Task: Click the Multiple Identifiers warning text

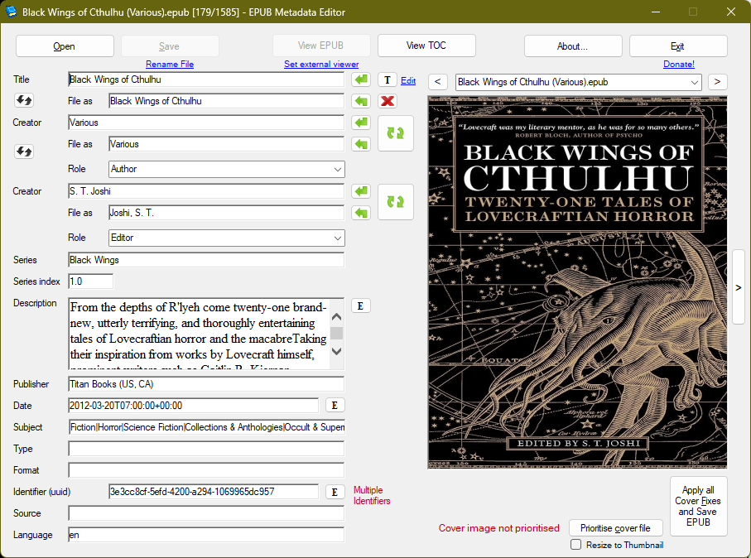Action: [x=372, y=495]
